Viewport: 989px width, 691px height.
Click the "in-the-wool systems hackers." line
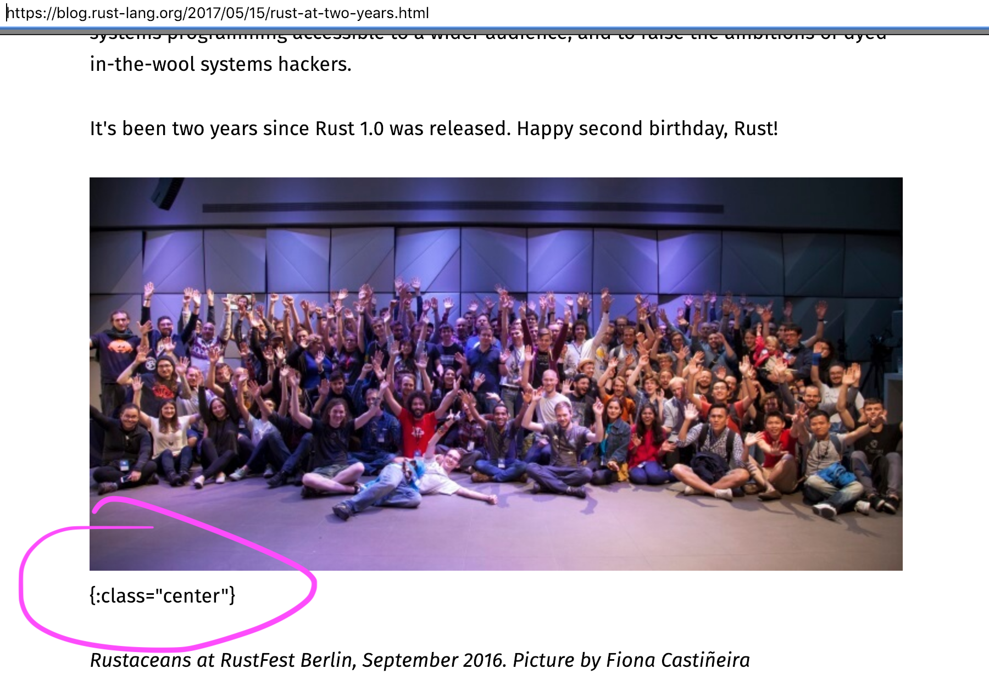[x=220, y=64]
